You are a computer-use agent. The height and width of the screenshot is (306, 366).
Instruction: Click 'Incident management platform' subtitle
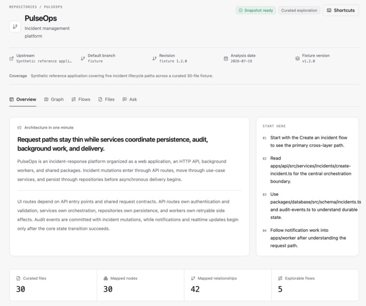click(47, 32)
